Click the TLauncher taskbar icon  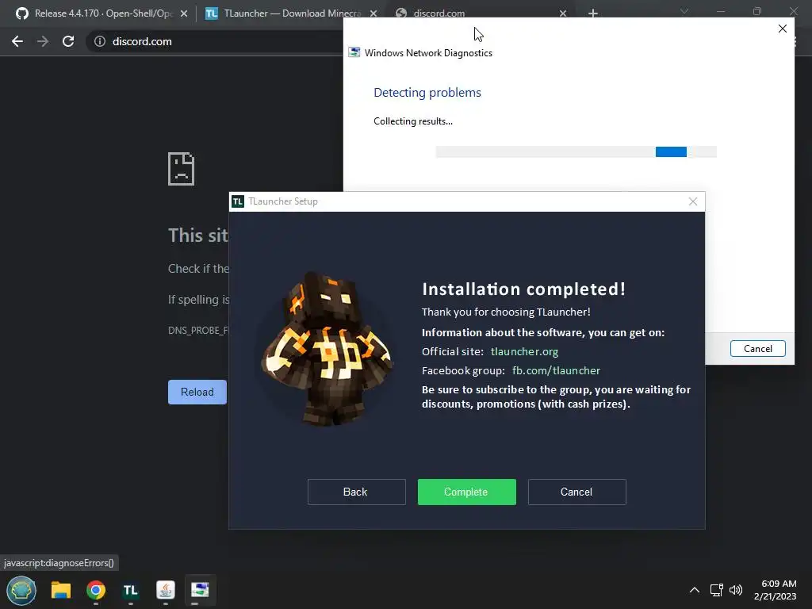(131, 590)
